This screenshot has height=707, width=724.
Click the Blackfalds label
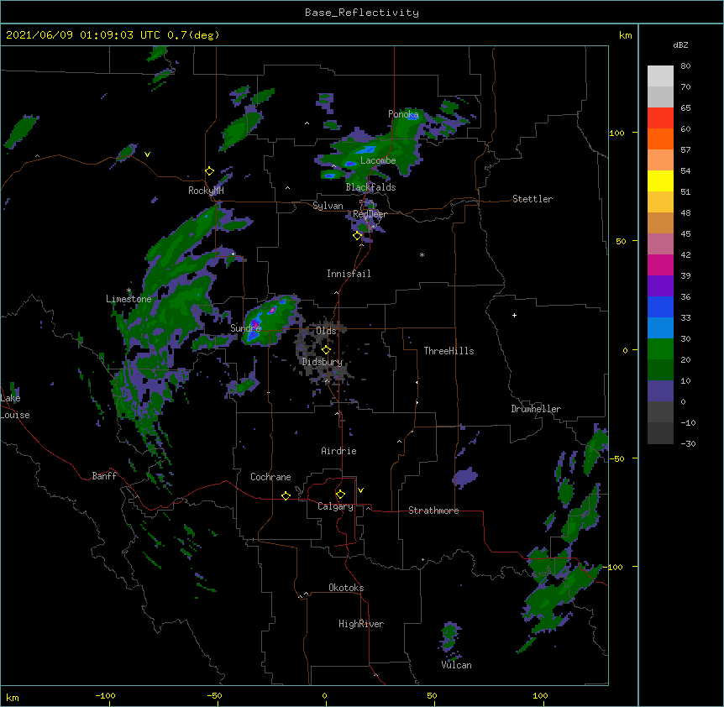[370, 187]
